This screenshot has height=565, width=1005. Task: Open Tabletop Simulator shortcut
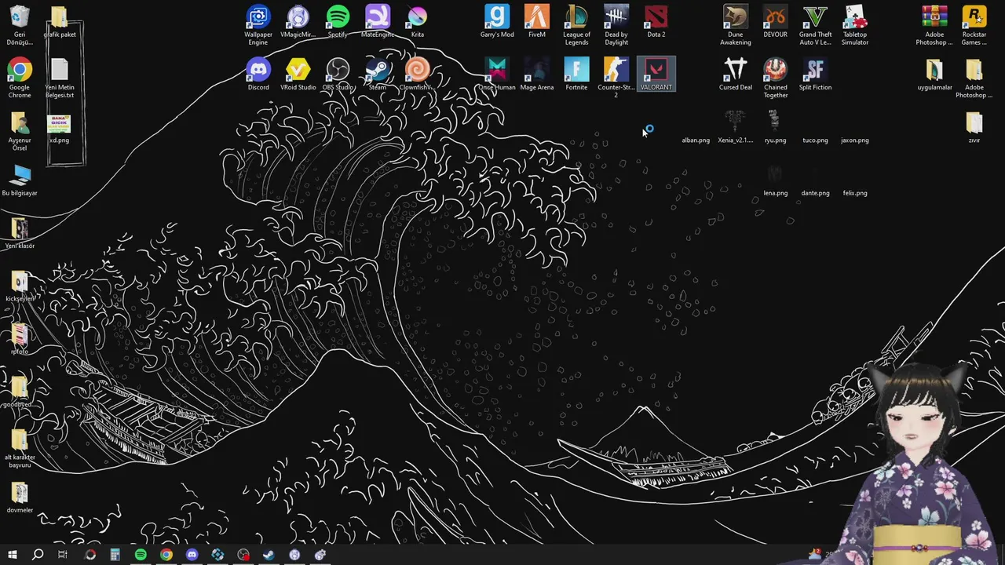pyautogui.click(x=855, y=25)
